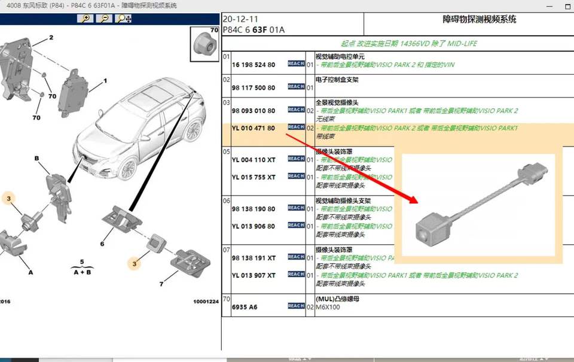
Task: Open the flange nut 70 thumbnail
Action: (x=204, y=44)
